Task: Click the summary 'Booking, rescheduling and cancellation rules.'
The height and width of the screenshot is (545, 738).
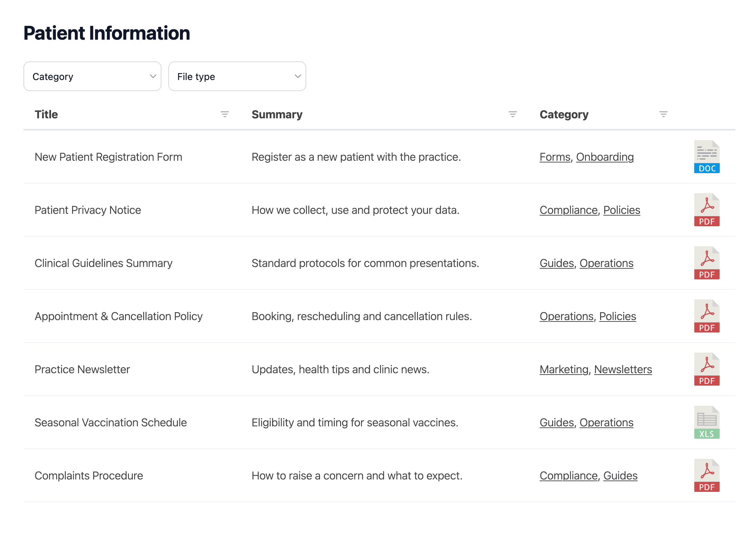Action: (x=362, y=316)
